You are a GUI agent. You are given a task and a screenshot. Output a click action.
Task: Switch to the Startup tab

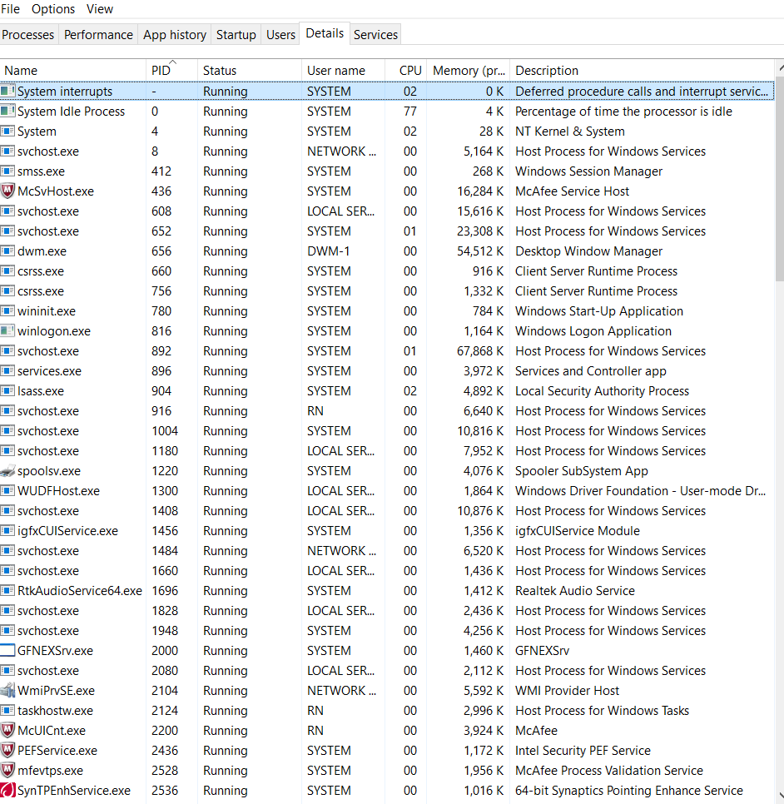(x=236, y=34)
